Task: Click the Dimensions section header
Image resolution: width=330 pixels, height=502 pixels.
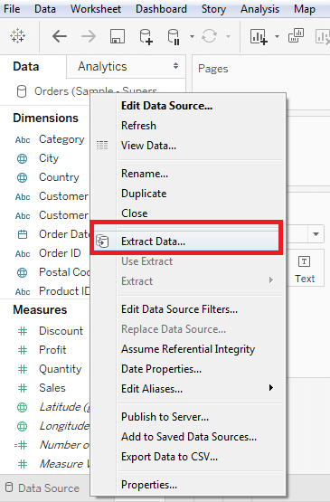Action: point(45,118)
